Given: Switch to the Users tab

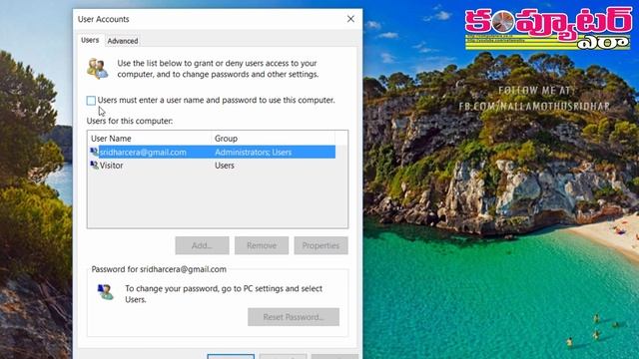Looking at the screenshot, I should pos(90,40).
